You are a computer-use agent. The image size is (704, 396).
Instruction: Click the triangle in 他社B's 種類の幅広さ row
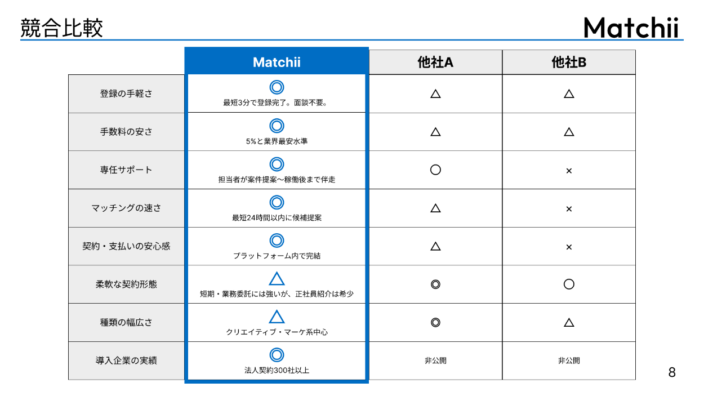point(569,322)
